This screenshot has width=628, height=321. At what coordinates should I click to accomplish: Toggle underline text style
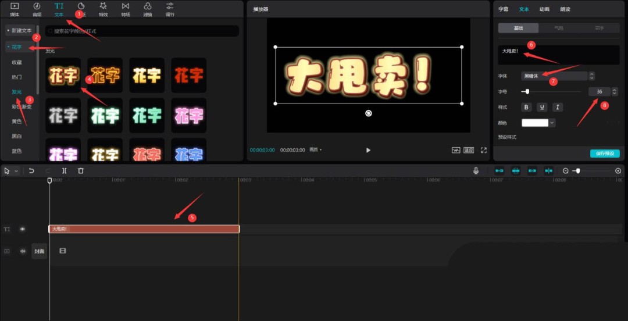tap(542, 108)
